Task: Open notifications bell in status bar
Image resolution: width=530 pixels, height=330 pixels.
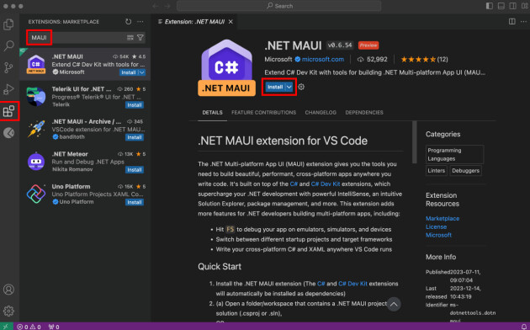Action: 523,327
